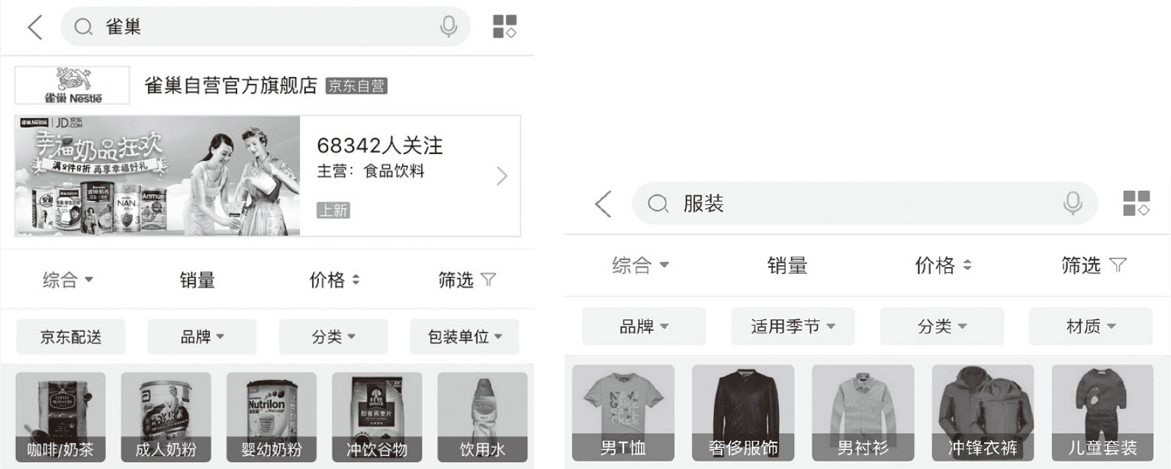This screenshot has height=469, width=1171.
Task: Switch layout with grid icon beside 雀巢 search
Action: (505, 27)
